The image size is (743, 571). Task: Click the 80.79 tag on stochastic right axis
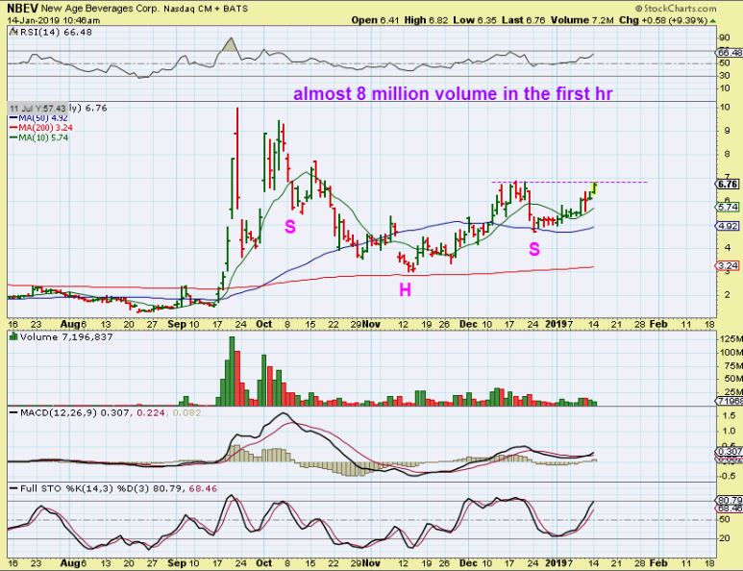tap(729, 500)
